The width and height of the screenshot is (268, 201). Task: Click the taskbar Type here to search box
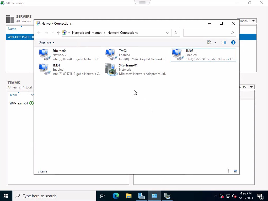pyautogui.click(x=54, y=196)
